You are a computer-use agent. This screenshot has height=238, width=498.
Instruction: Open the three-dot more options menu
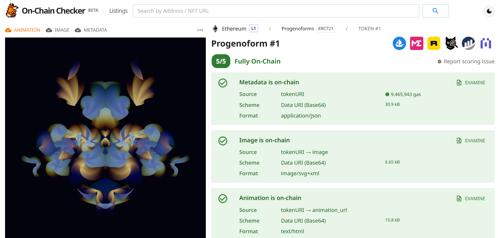point(200,30)
